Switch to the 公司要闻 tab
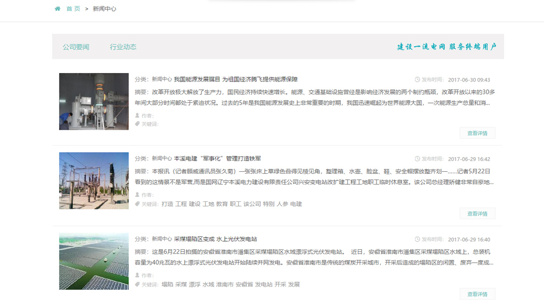This screenshot has height=305, width=544. pyautogui.click(x=76, y=47)
